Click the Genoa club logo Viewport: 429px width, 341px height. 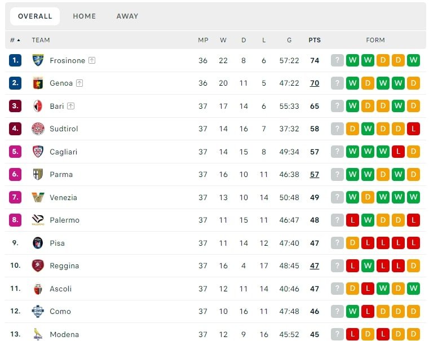pyautogui.click(x=38, y=83)
